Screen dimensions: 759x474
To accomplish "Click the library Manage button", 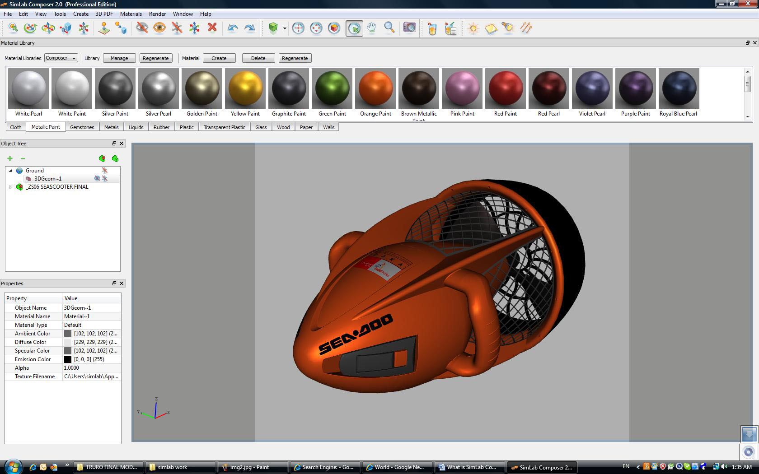I will [119, 58].
